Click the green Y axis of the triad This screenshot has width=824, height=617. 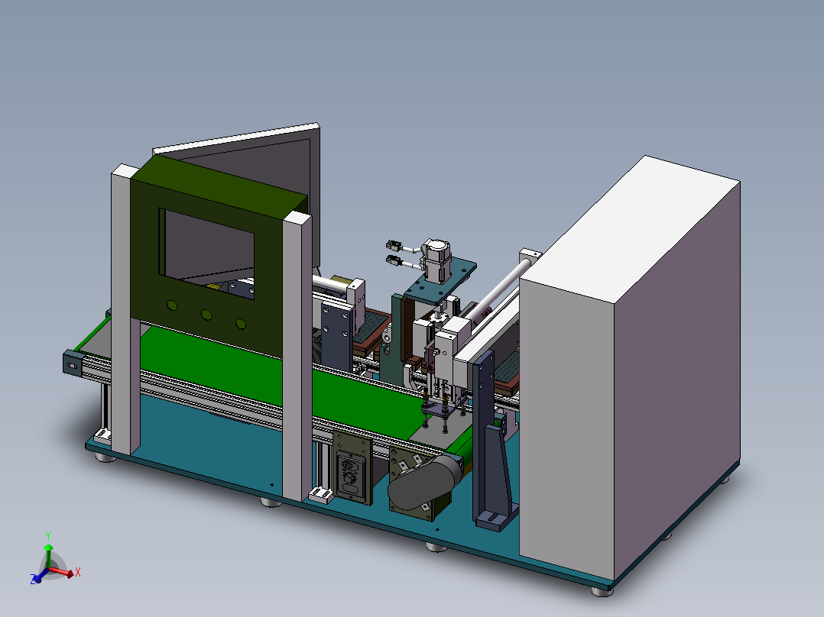click(x=48, y=556)
